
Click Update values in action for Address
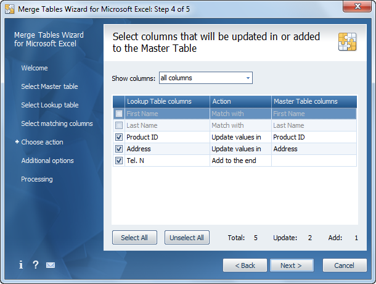[x=240, y=149]
